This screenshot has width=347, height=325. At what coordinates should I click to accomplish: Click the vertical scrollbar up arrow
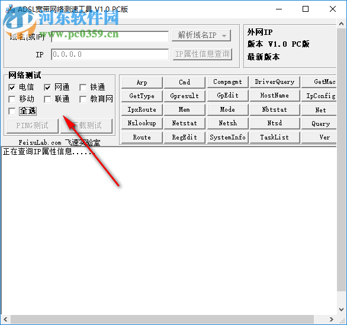click(341, 24)
